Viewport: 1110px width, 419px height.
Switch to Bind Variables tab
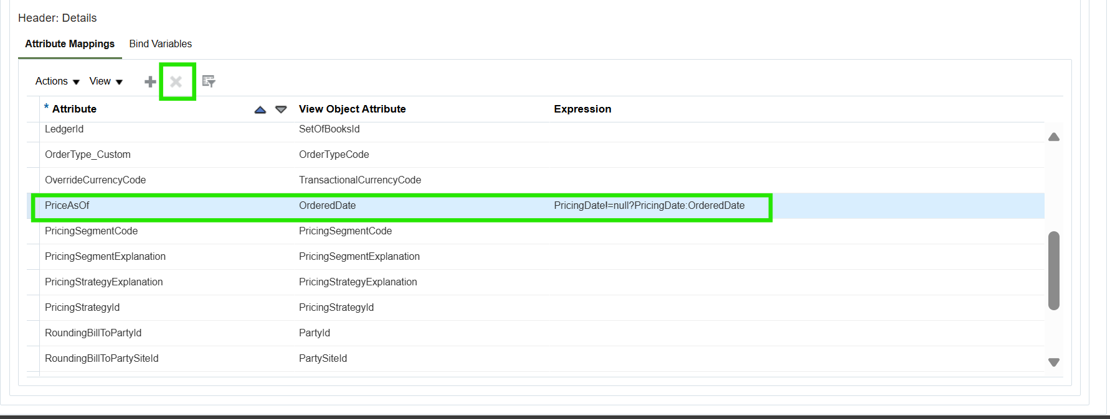point(161,44)
